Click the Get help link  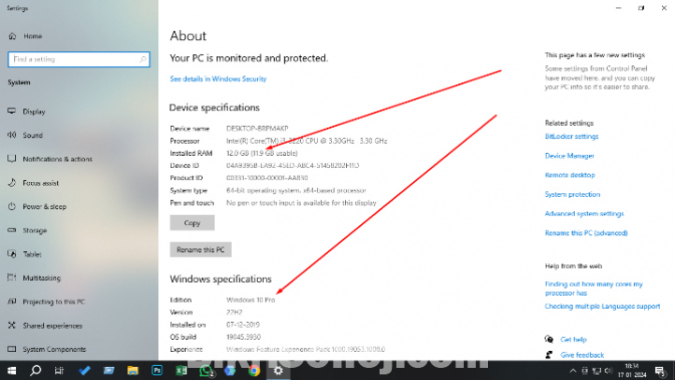[573, 340]
